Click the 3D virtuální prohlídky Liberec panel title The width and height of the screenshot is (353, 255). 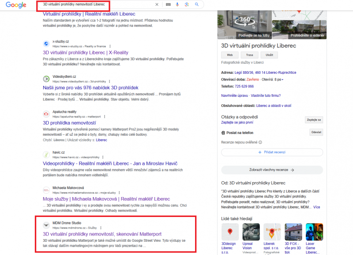point(259,46)
